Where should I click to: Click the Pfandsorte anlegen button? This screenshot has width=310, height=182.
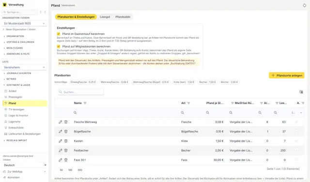coord(286,76)
